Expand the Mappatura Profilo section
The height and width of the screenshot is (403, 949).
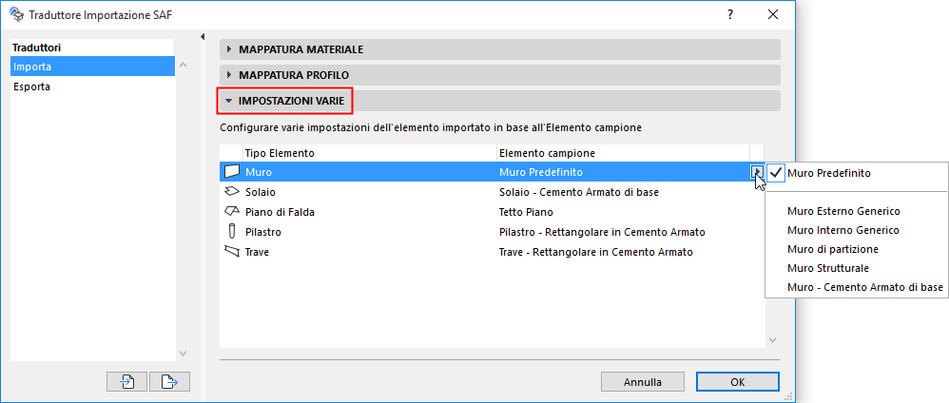229,74
